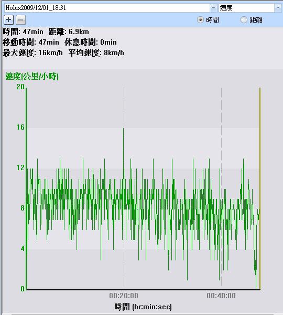Click the 20 speed axis label

[20, 87]
